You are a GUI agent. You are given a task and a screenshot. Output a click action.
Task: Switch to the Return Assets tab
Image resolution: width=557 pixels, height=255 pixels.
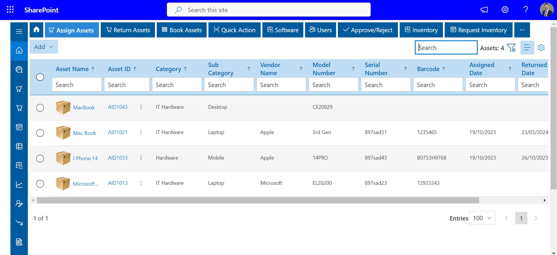tap(128, 30)
